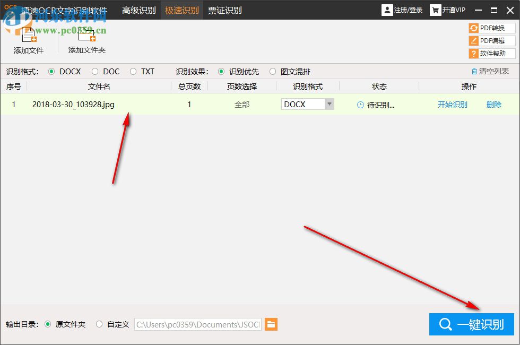Open the PDF编辑 editing tool
The height and width of the screenshot is (345, 520).
pos(492,40)
